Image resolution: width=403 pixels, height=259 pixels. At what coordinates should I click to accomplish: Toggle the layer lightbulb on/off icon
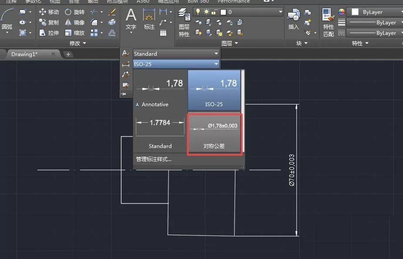click(x=198, y=12)
